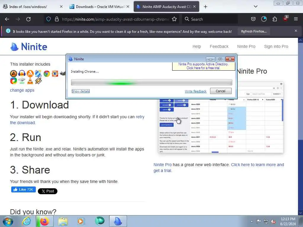The height and width of the screenshot is (227, 303).
Task: Click the muted volume tray icon
Action: click(273, 222)
